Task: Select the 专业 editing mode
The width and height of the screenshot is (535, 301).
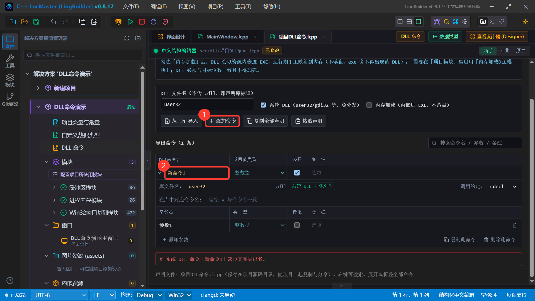Action: [x=504, y=51]
